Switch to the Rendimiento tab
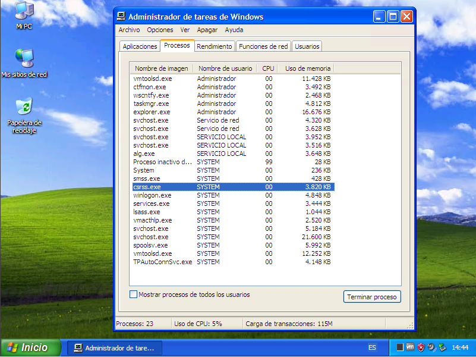The image size is (476, 357). click(x=215, y=46)
